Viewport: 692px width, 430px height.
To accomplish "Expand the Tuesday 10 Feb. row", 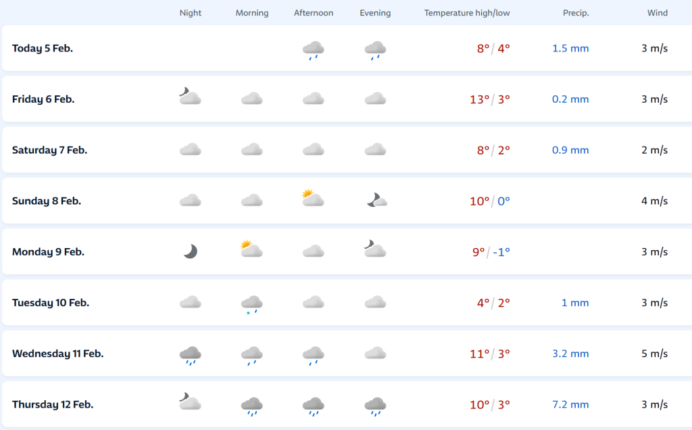I will [x=51, y=303].
